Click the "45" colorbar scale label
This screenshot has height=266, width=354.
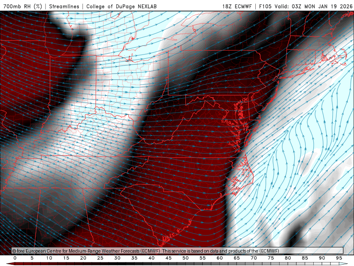[x=169, y=258]
